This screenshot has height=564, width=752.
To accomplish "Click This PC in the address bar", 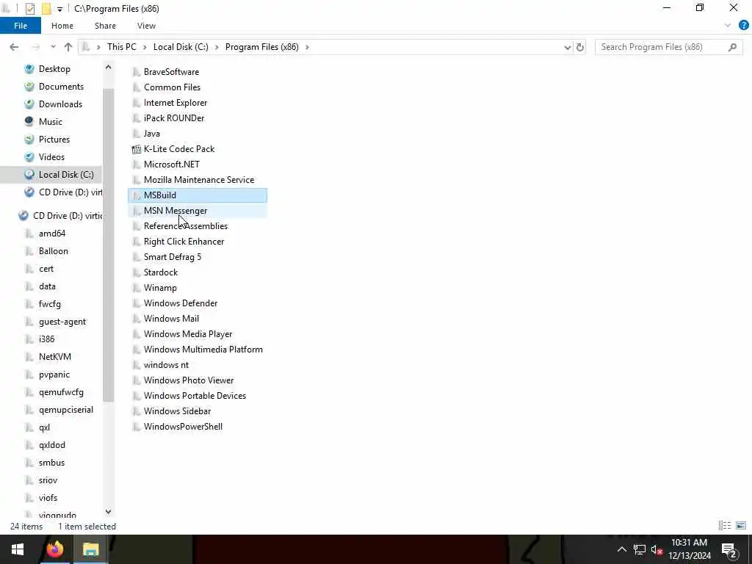I will tap(121, 47).
